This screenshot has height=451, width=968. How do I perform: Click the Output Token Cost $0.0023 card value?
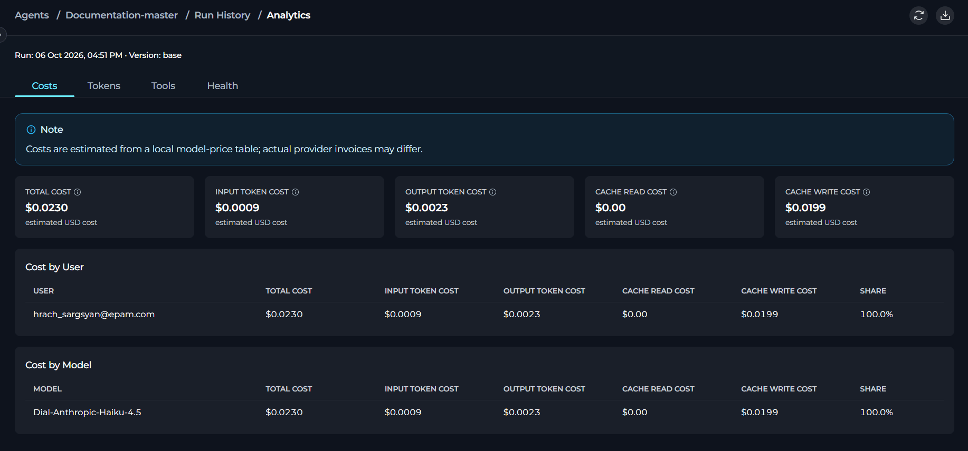coord(426,208)
